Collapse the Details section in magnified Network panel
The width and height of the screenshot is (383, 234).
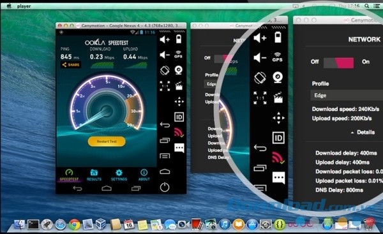click(363, 132)
